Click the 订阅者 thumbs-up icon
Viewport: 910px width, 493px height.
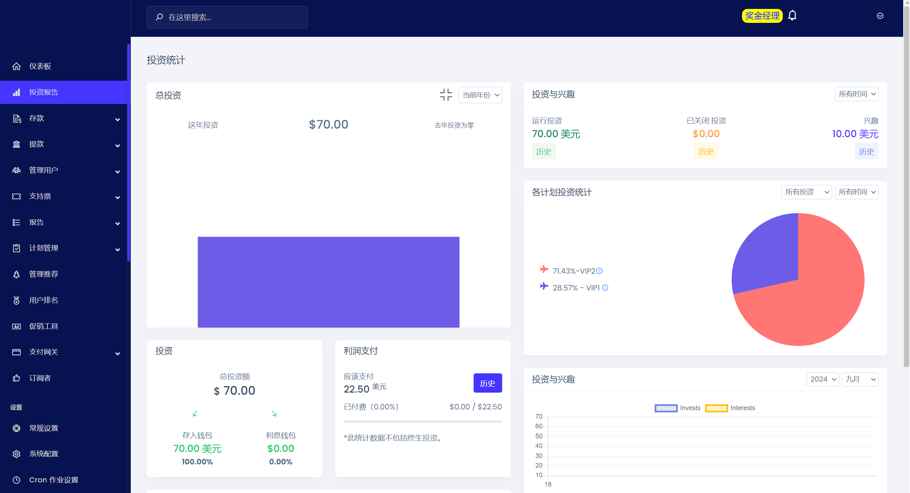[16, 378]
